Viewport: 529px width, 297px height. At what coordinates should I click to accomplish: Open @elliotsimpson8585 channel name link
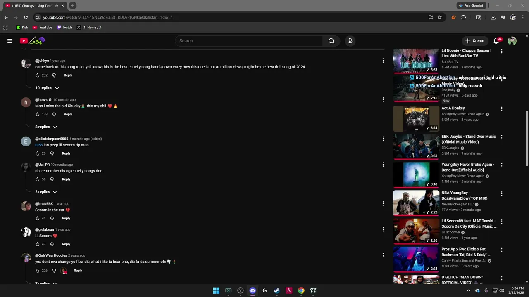click(52, 139)
